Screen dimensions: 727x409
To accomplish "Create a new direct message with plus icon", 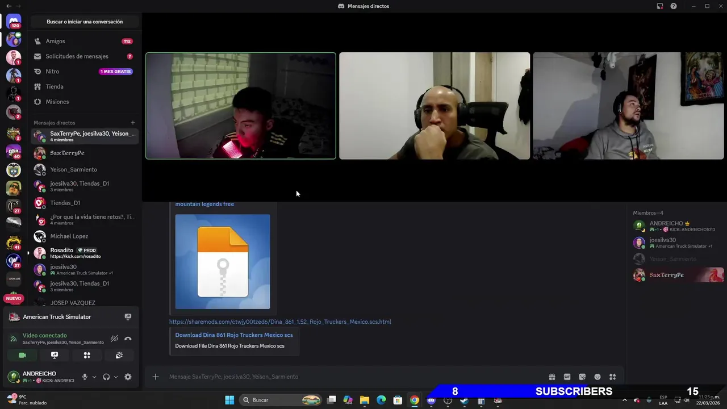I will [x=133, y=123].
